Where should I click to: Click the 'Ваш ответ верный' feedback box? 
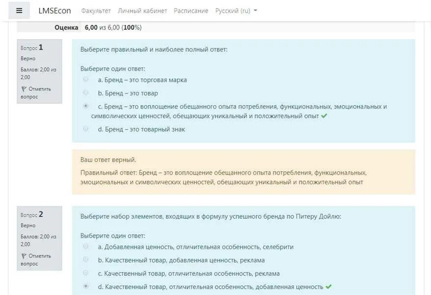click(x=243, y=172)
